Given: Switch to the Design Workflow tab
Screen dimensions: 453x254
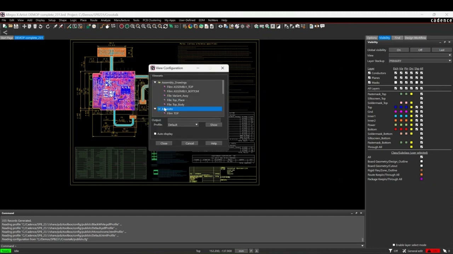Looking at the screenshot, I should (x=415, y=38).
